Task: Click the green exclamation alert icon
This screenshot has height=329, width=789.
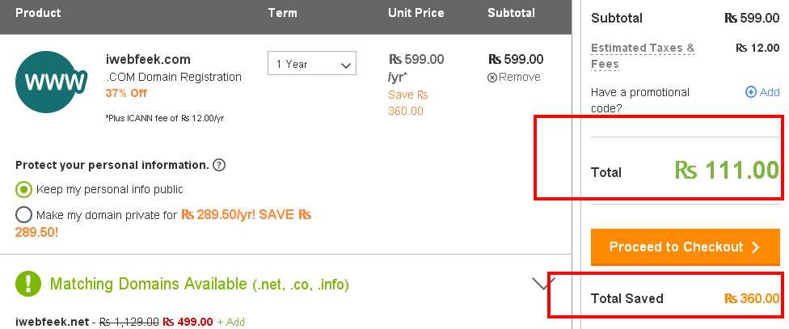Action: pyautogui.click(x=30, y=284)
